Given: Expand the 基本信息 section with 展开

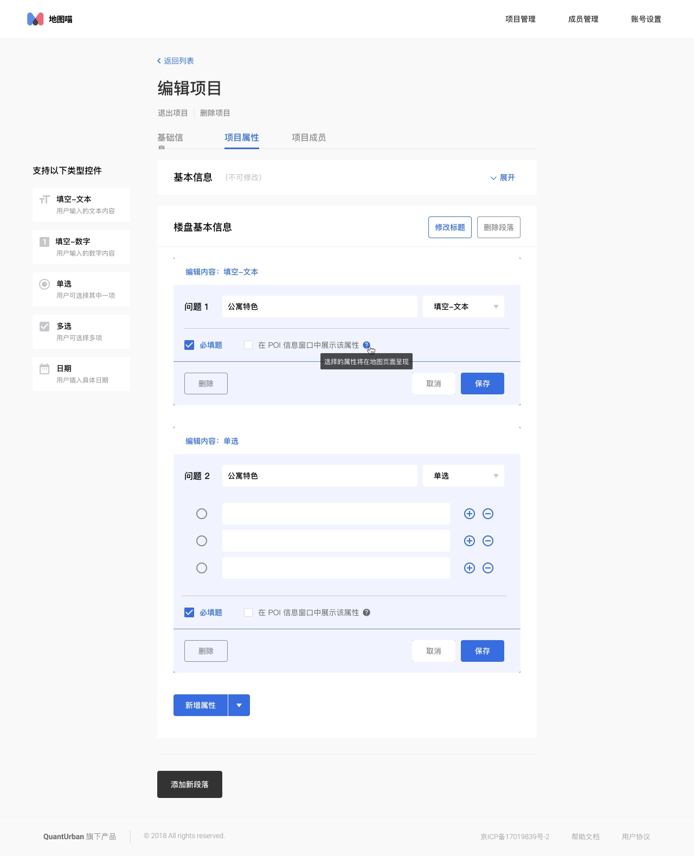Looking at the screenshot, I should click(x=503, y=177).
